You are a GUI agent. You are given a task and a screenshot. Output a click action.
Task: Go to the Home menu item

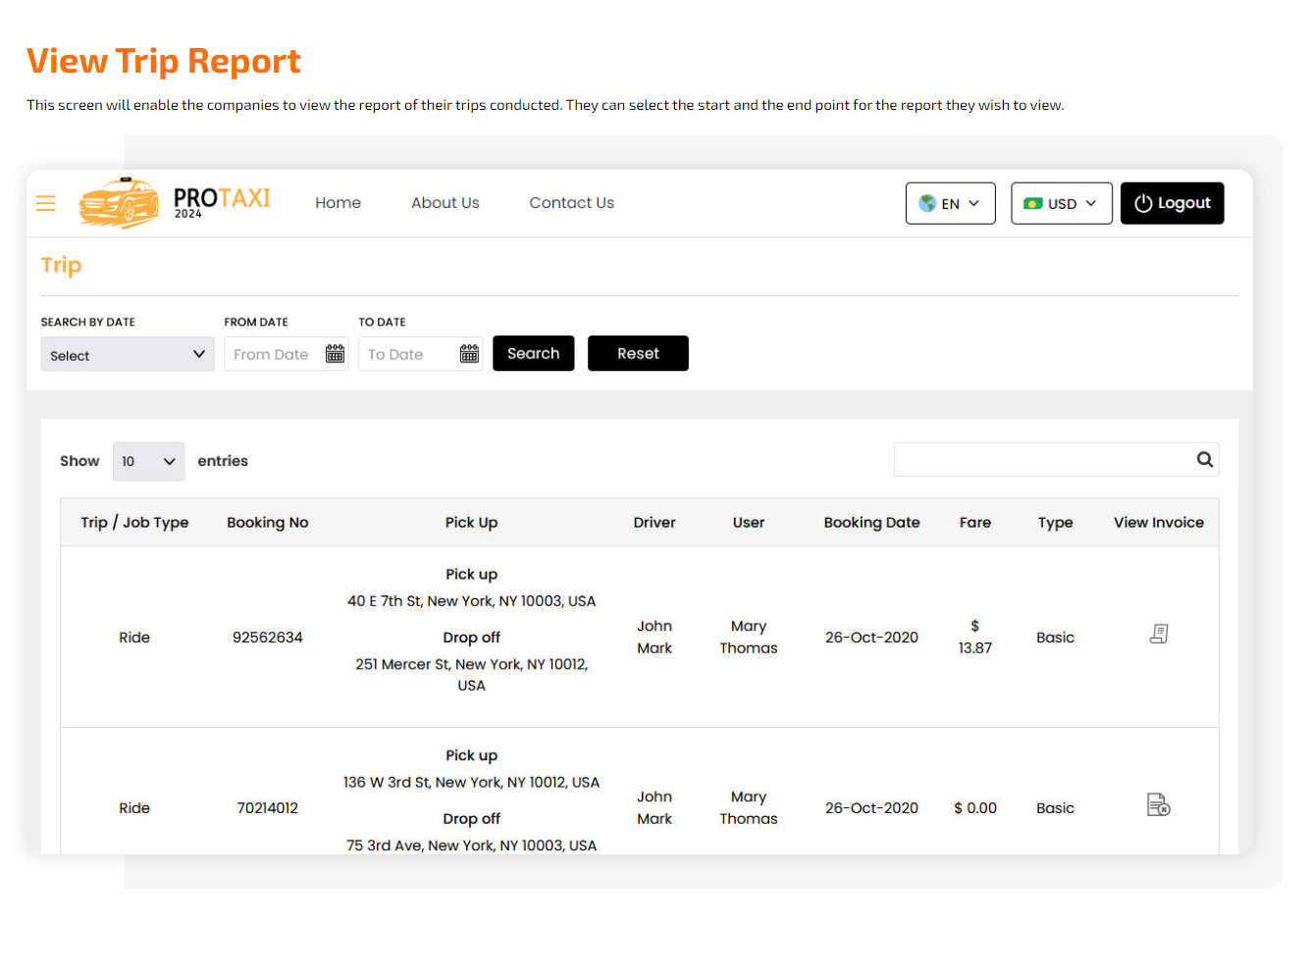338,203
